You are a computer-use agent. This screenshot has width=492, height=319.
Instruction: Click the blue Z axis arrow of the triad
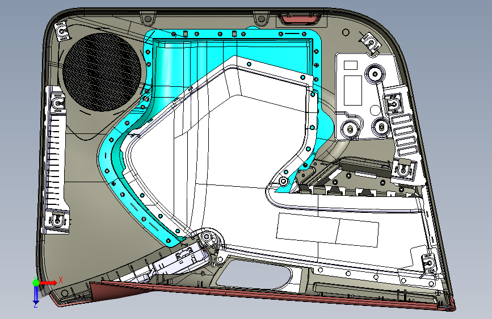click(x=36, y=295)
